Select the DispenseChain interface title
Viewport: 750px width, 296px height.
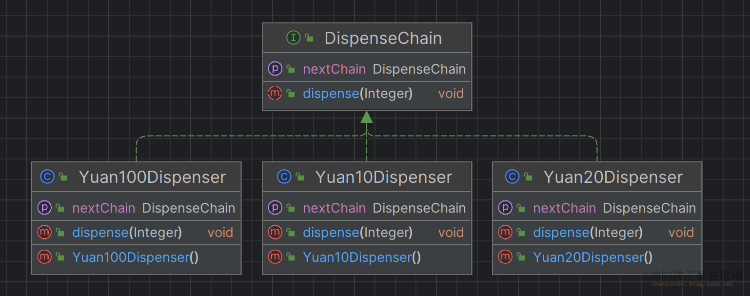click(383, 38)
